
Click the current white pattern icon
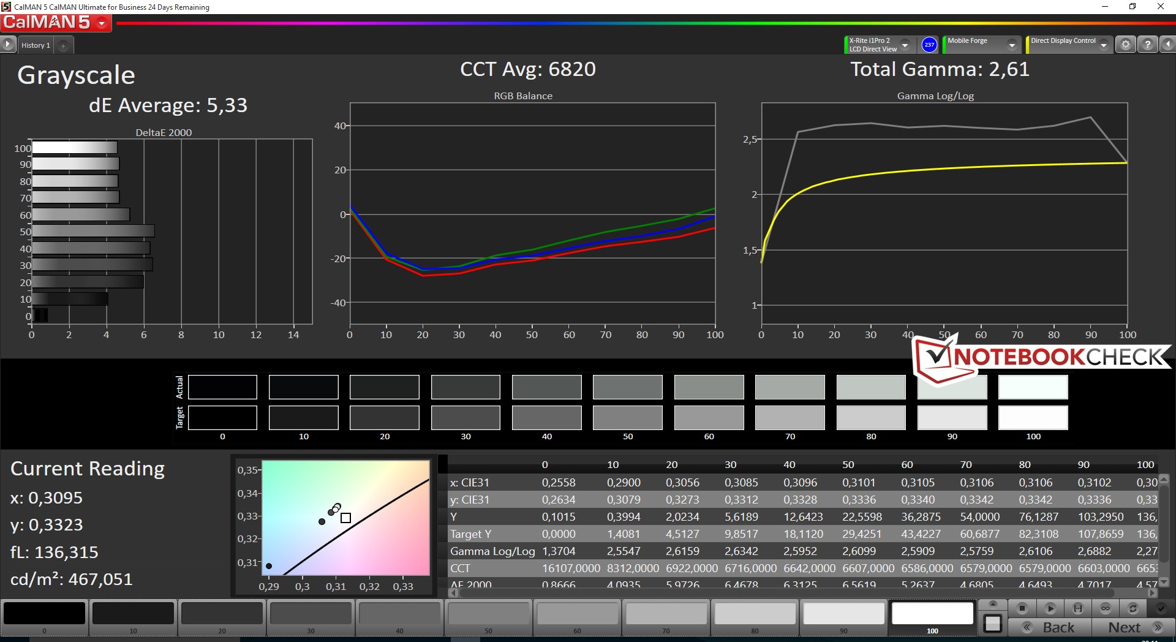click(x=993, y=624)
